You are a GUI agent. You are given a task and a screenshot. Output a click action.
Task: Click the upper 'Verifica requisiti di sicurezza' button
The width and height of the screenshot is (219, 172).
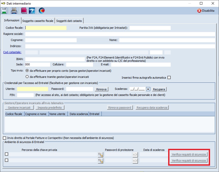pyautogui.click(x=189, y=154)
